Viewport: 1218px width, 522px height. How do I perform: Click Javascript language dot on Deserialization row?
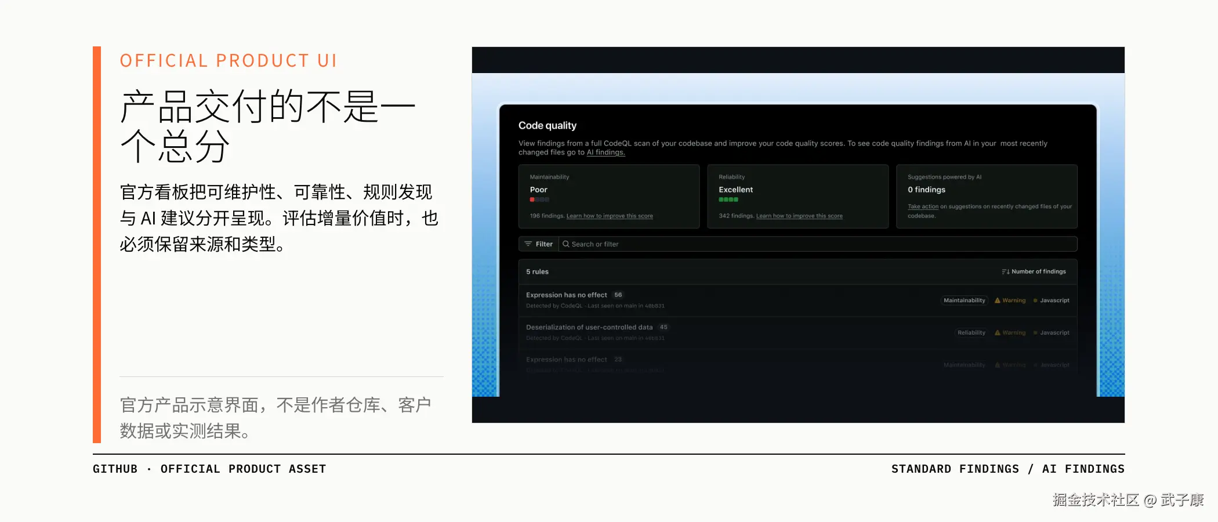1035,333
